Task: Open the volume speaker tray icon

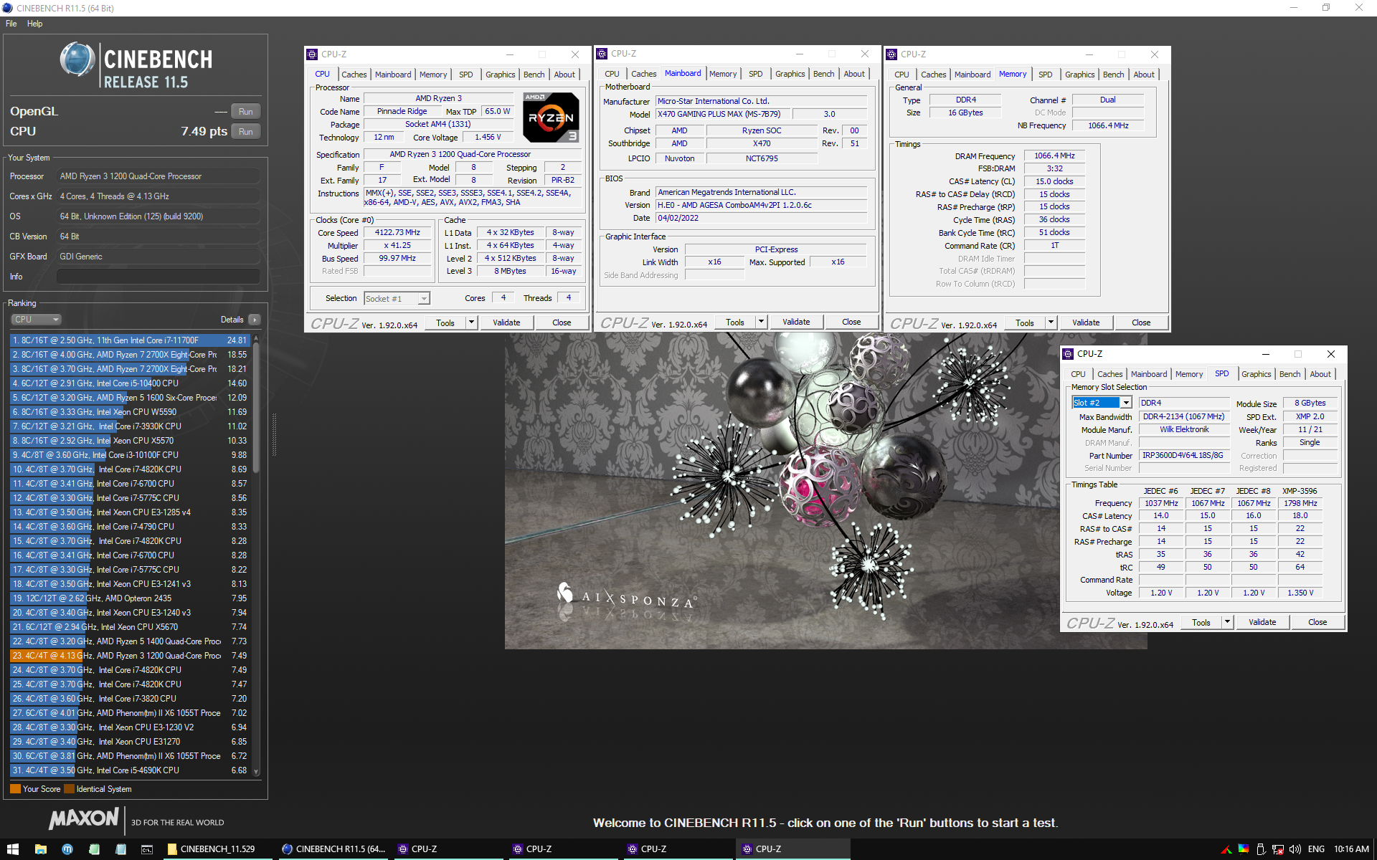Action: click(1295, 849)
